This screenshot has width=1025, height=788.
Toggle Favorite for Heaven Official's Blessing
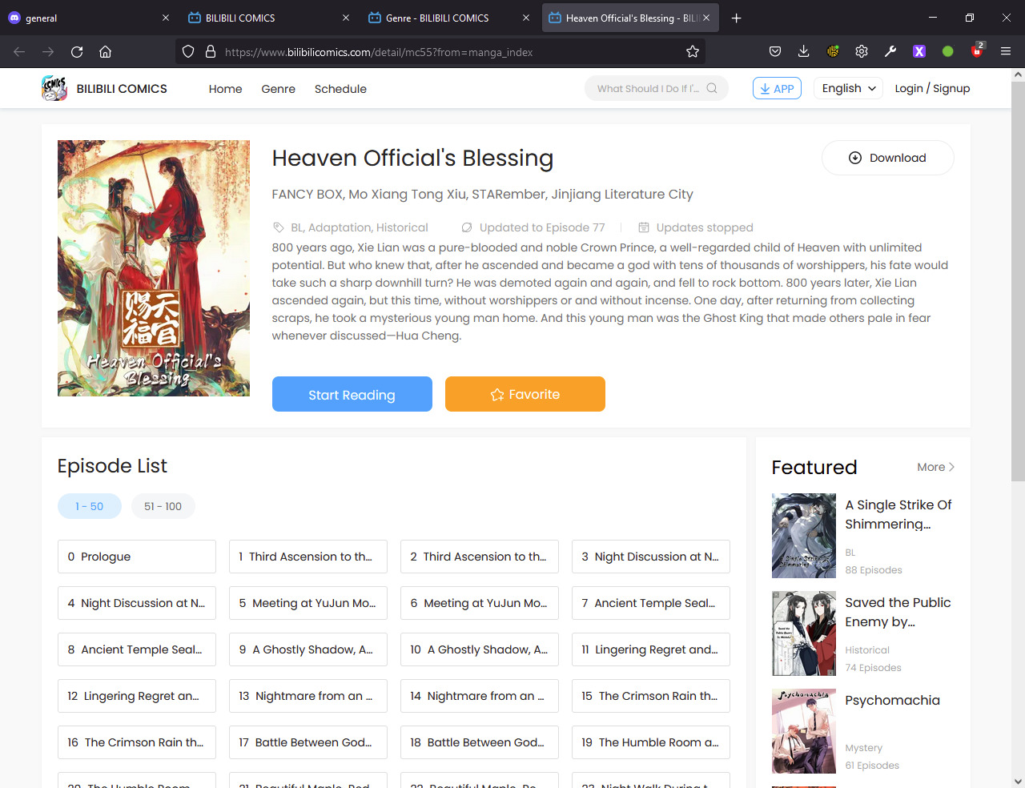(525, 394)
